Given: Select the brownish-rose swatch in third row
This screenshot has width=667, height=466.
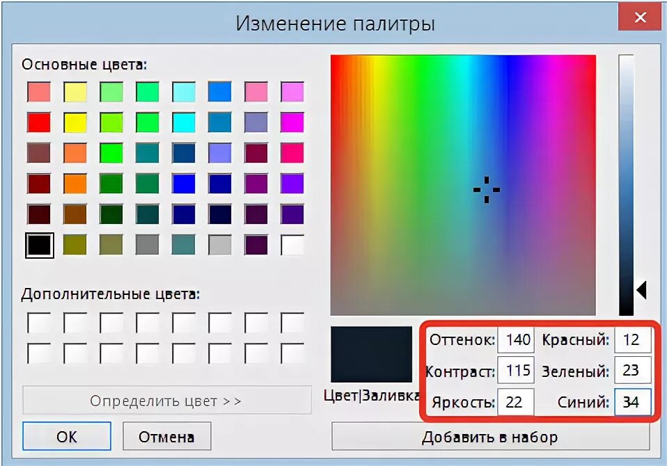Looking at the screenshot, I should click(x=39, y=153).
